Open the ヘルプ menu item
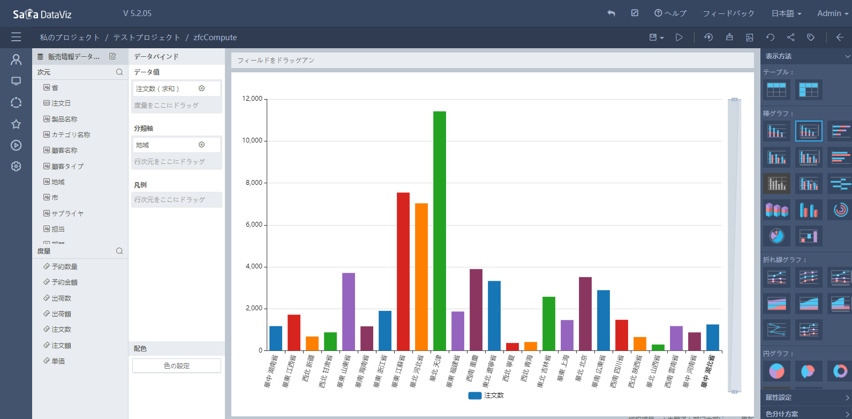The image size is (852, 419). coord(670,13)
